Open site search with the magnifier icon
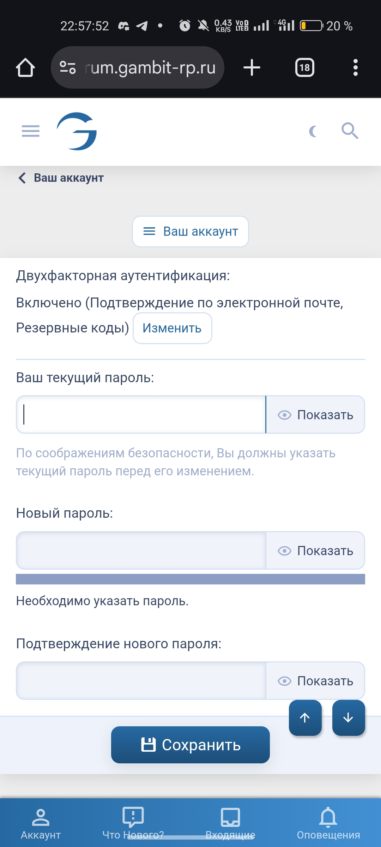 [x=350, y=131]
